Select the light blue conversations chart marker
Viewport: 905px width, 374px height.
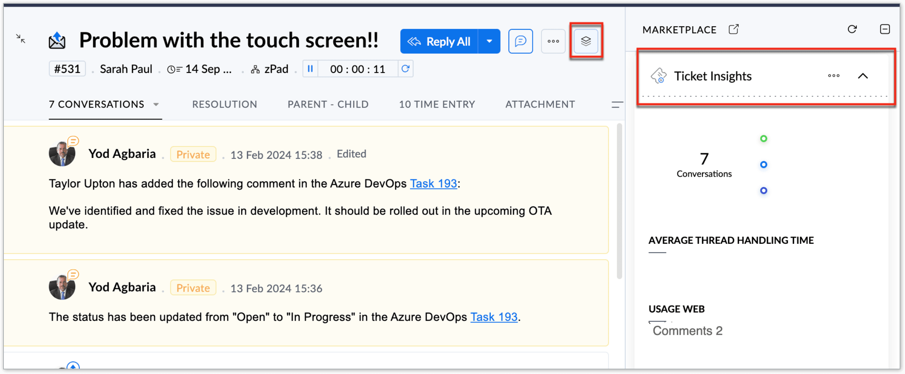pos(763,164)
